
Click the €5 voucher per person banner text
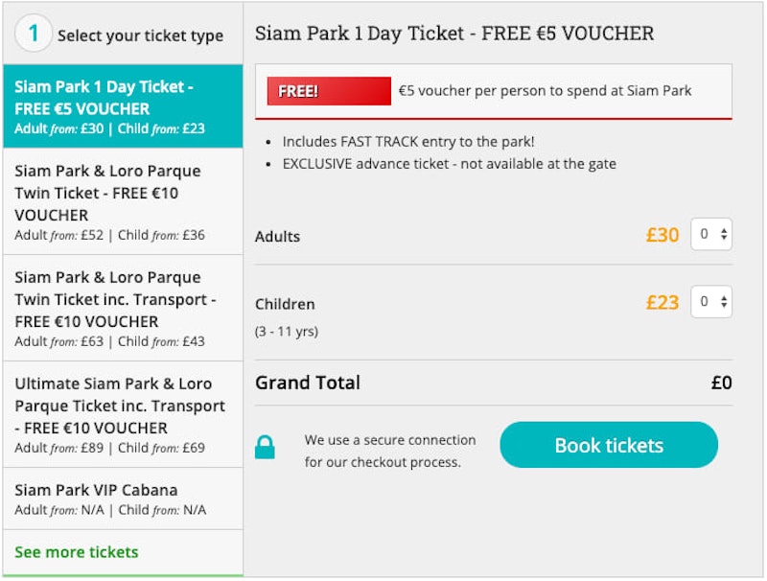click(x=545, y=91)
